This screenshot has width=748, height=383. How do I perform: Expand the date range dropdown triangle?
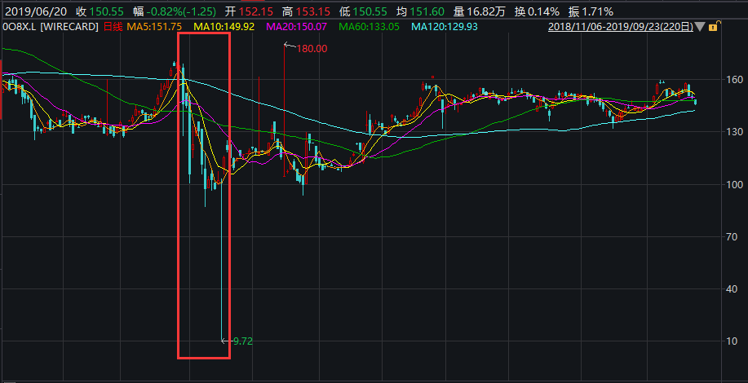point(699,28)
